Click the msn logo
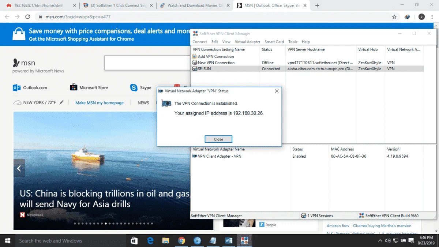Screen dimensions: 439x247 point(24,63)
